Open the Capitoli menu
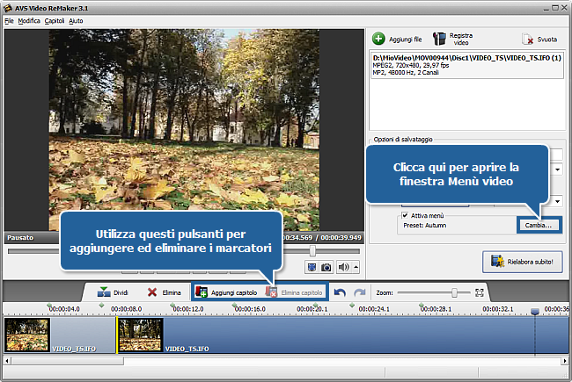 click(56, 19)
